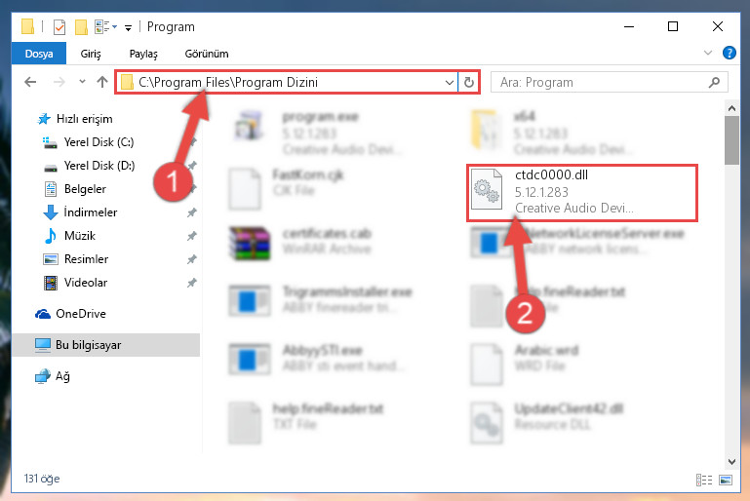Open recent locations dropdown arrow
The image size is (750, 501).
(82, 82)
